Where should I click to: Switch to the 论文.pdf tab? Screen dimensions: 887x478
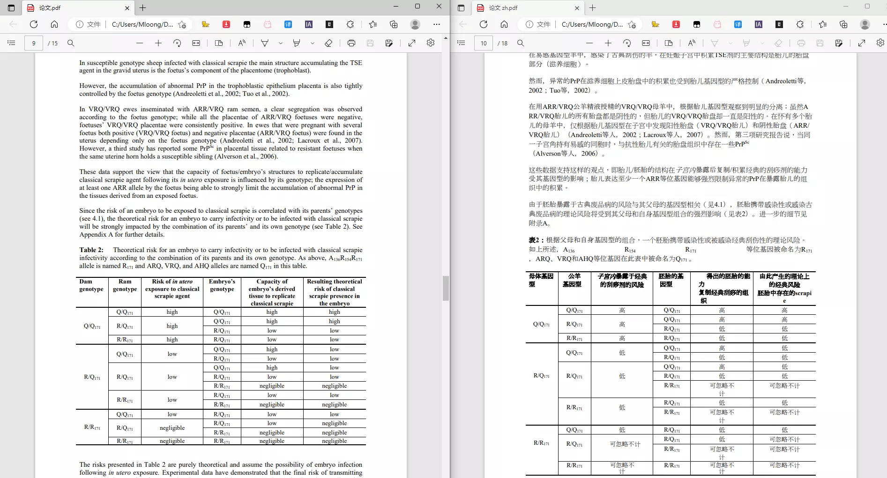(77, 8)
